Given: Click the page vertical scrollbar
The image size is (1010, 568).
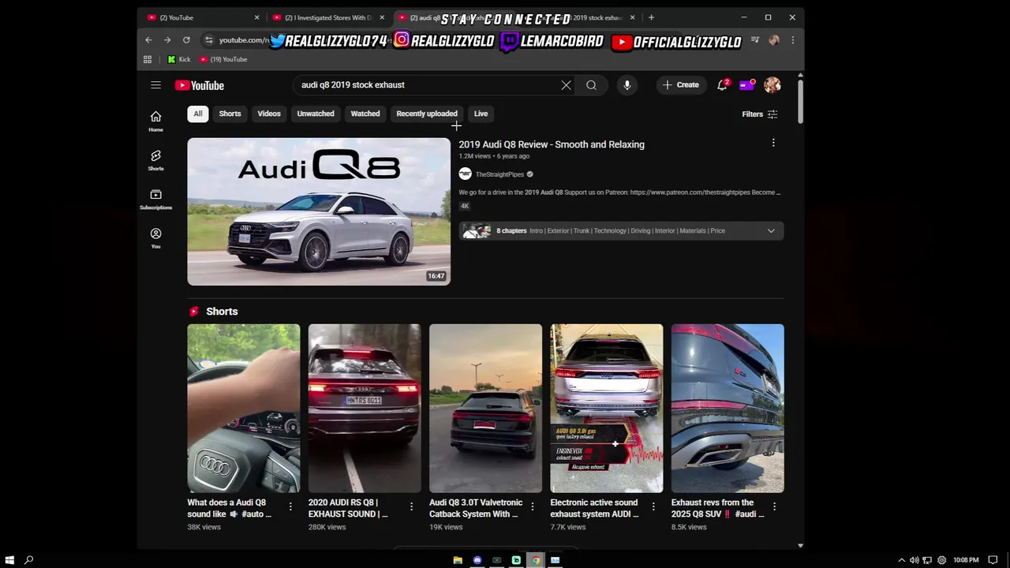Looking at the screenshot, I should coord(800,100).
